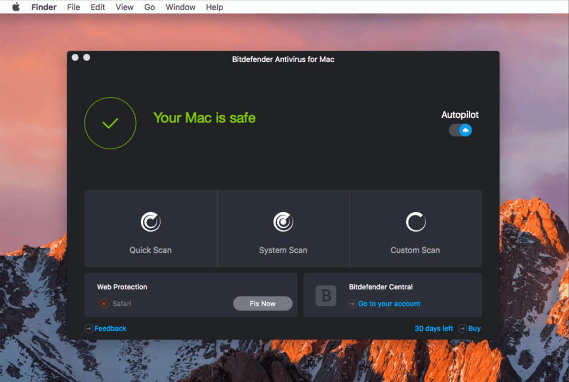Click the Your Mac is safe text
Viewport: 569px width, 382px height.
(x=204, y=118)
